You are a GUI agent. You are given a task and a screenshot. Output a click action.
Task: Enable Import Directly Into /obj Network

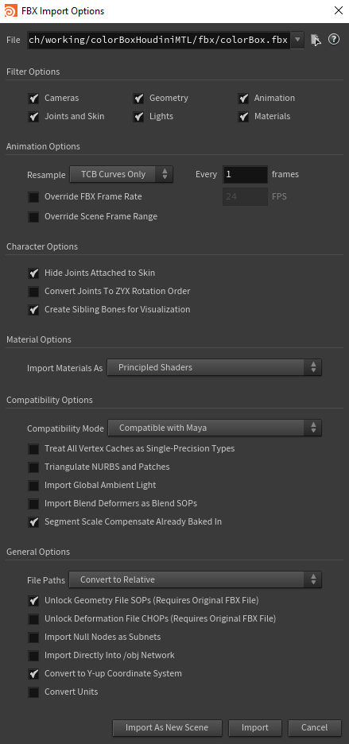pyautogui.click(x=33, y=656)
